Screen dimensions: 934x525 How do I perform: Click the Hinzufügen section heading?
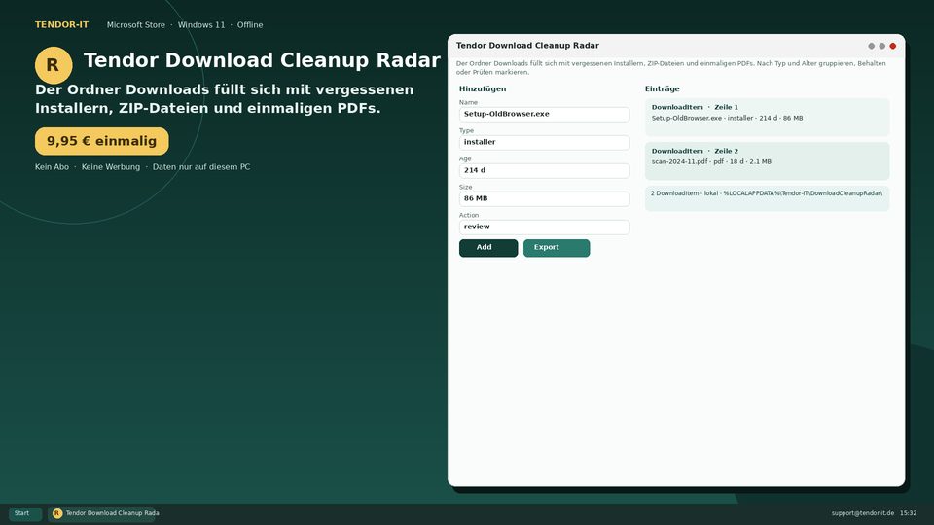(483, 88)
